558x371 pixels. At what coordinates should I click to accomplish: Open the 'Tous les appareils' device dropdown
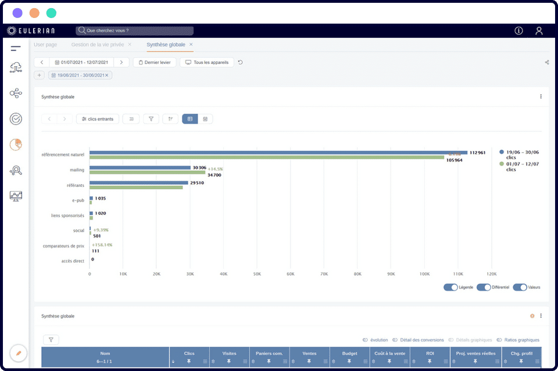pos(207,63)
